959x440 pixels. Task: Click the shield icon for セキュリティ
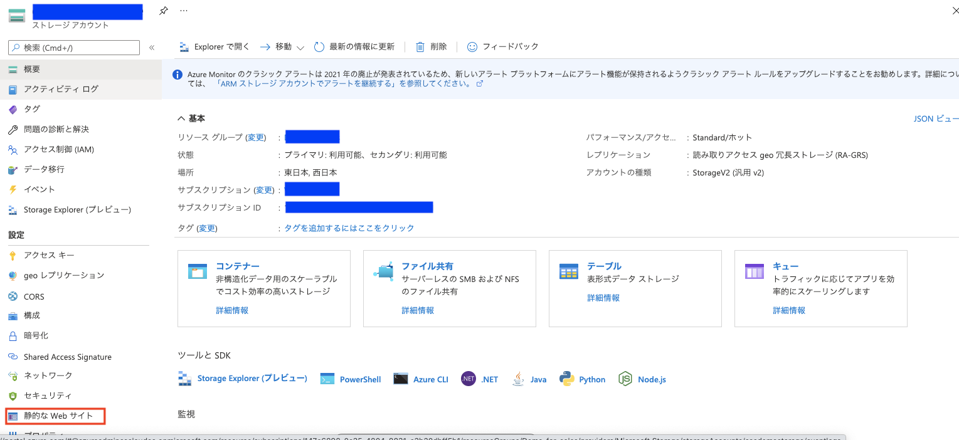pos(13,395)
